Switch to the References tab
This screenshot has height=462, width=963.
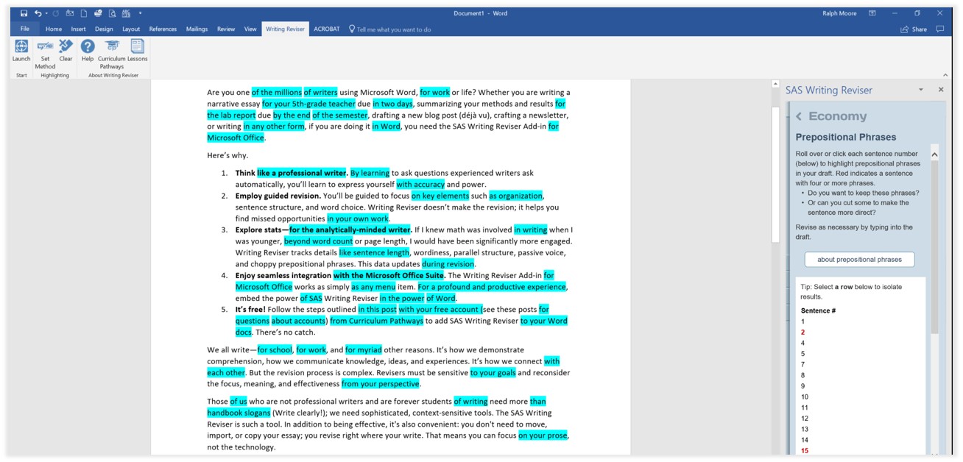click(163, 29)
